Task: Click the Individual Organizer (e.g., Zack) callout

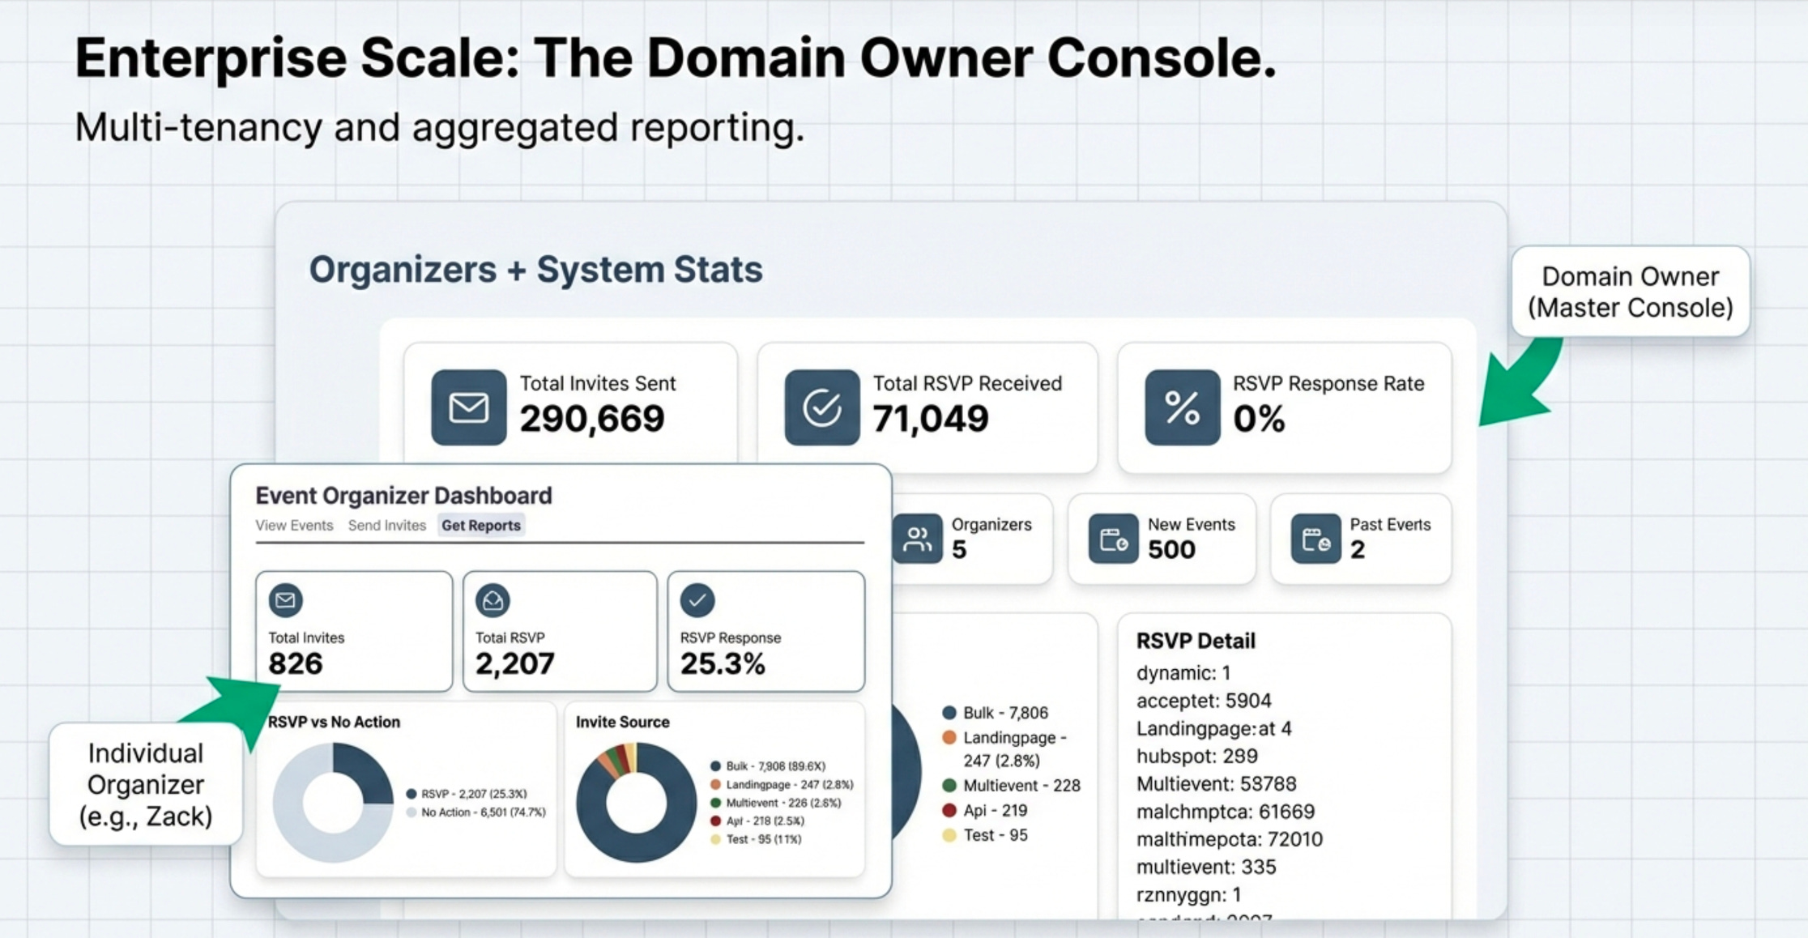Action: click(146, 784)
